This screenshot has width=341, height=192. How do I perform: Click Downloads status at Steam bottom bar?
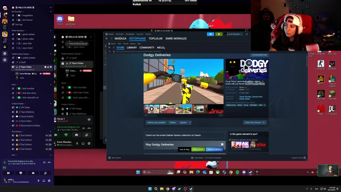(x=206, y=158)
